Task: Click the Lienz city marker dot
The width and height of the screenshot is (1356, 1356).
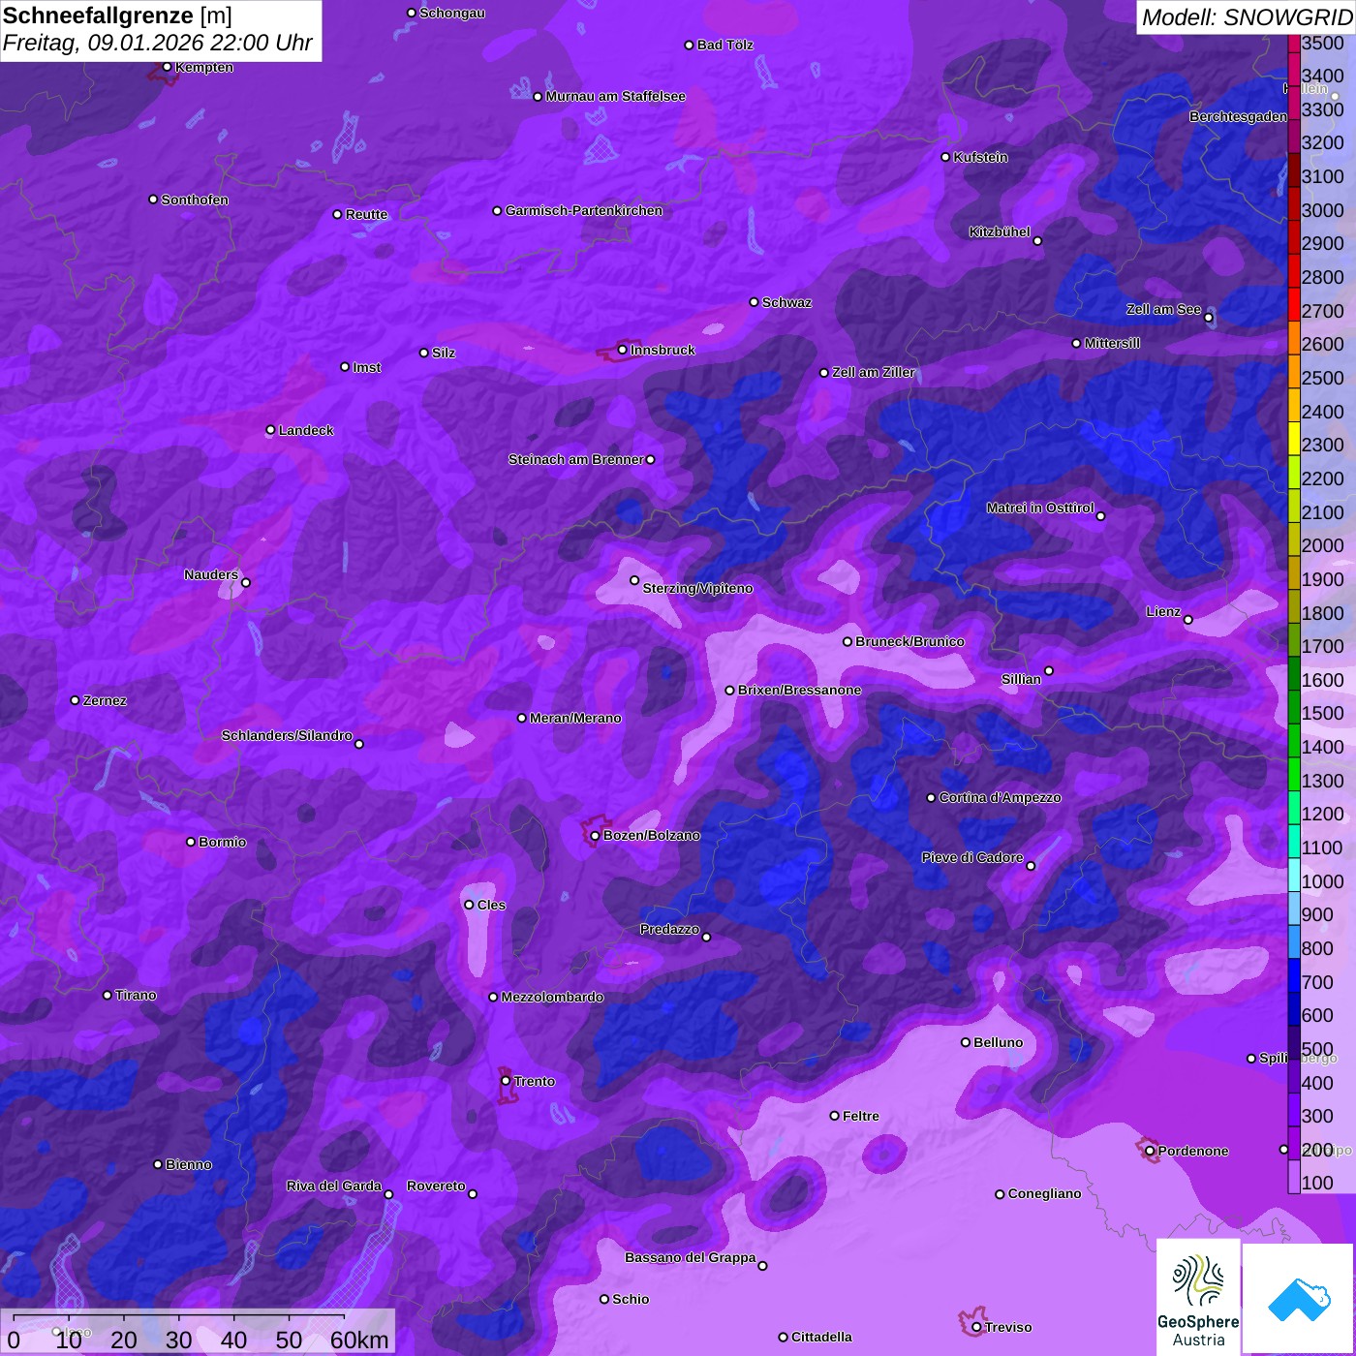Action: [1188, 620]
